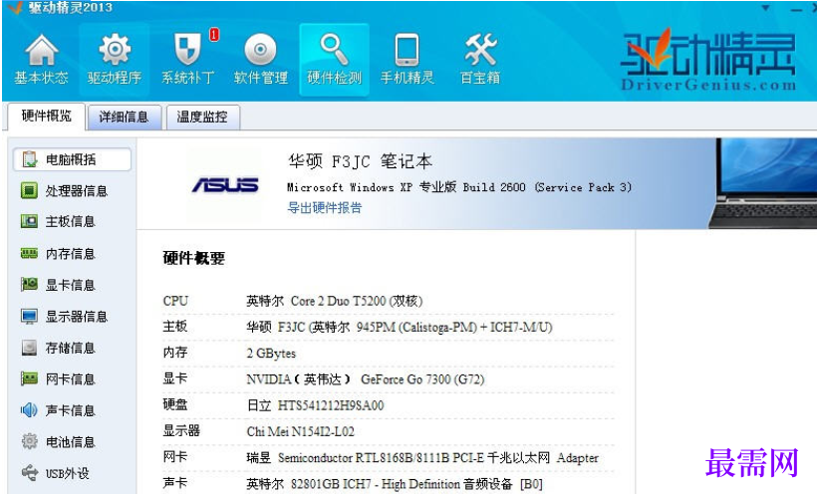Viewport: 817px width, 494px height.
Task: Click the 内存信息 RAM icon
Action: 29,253
